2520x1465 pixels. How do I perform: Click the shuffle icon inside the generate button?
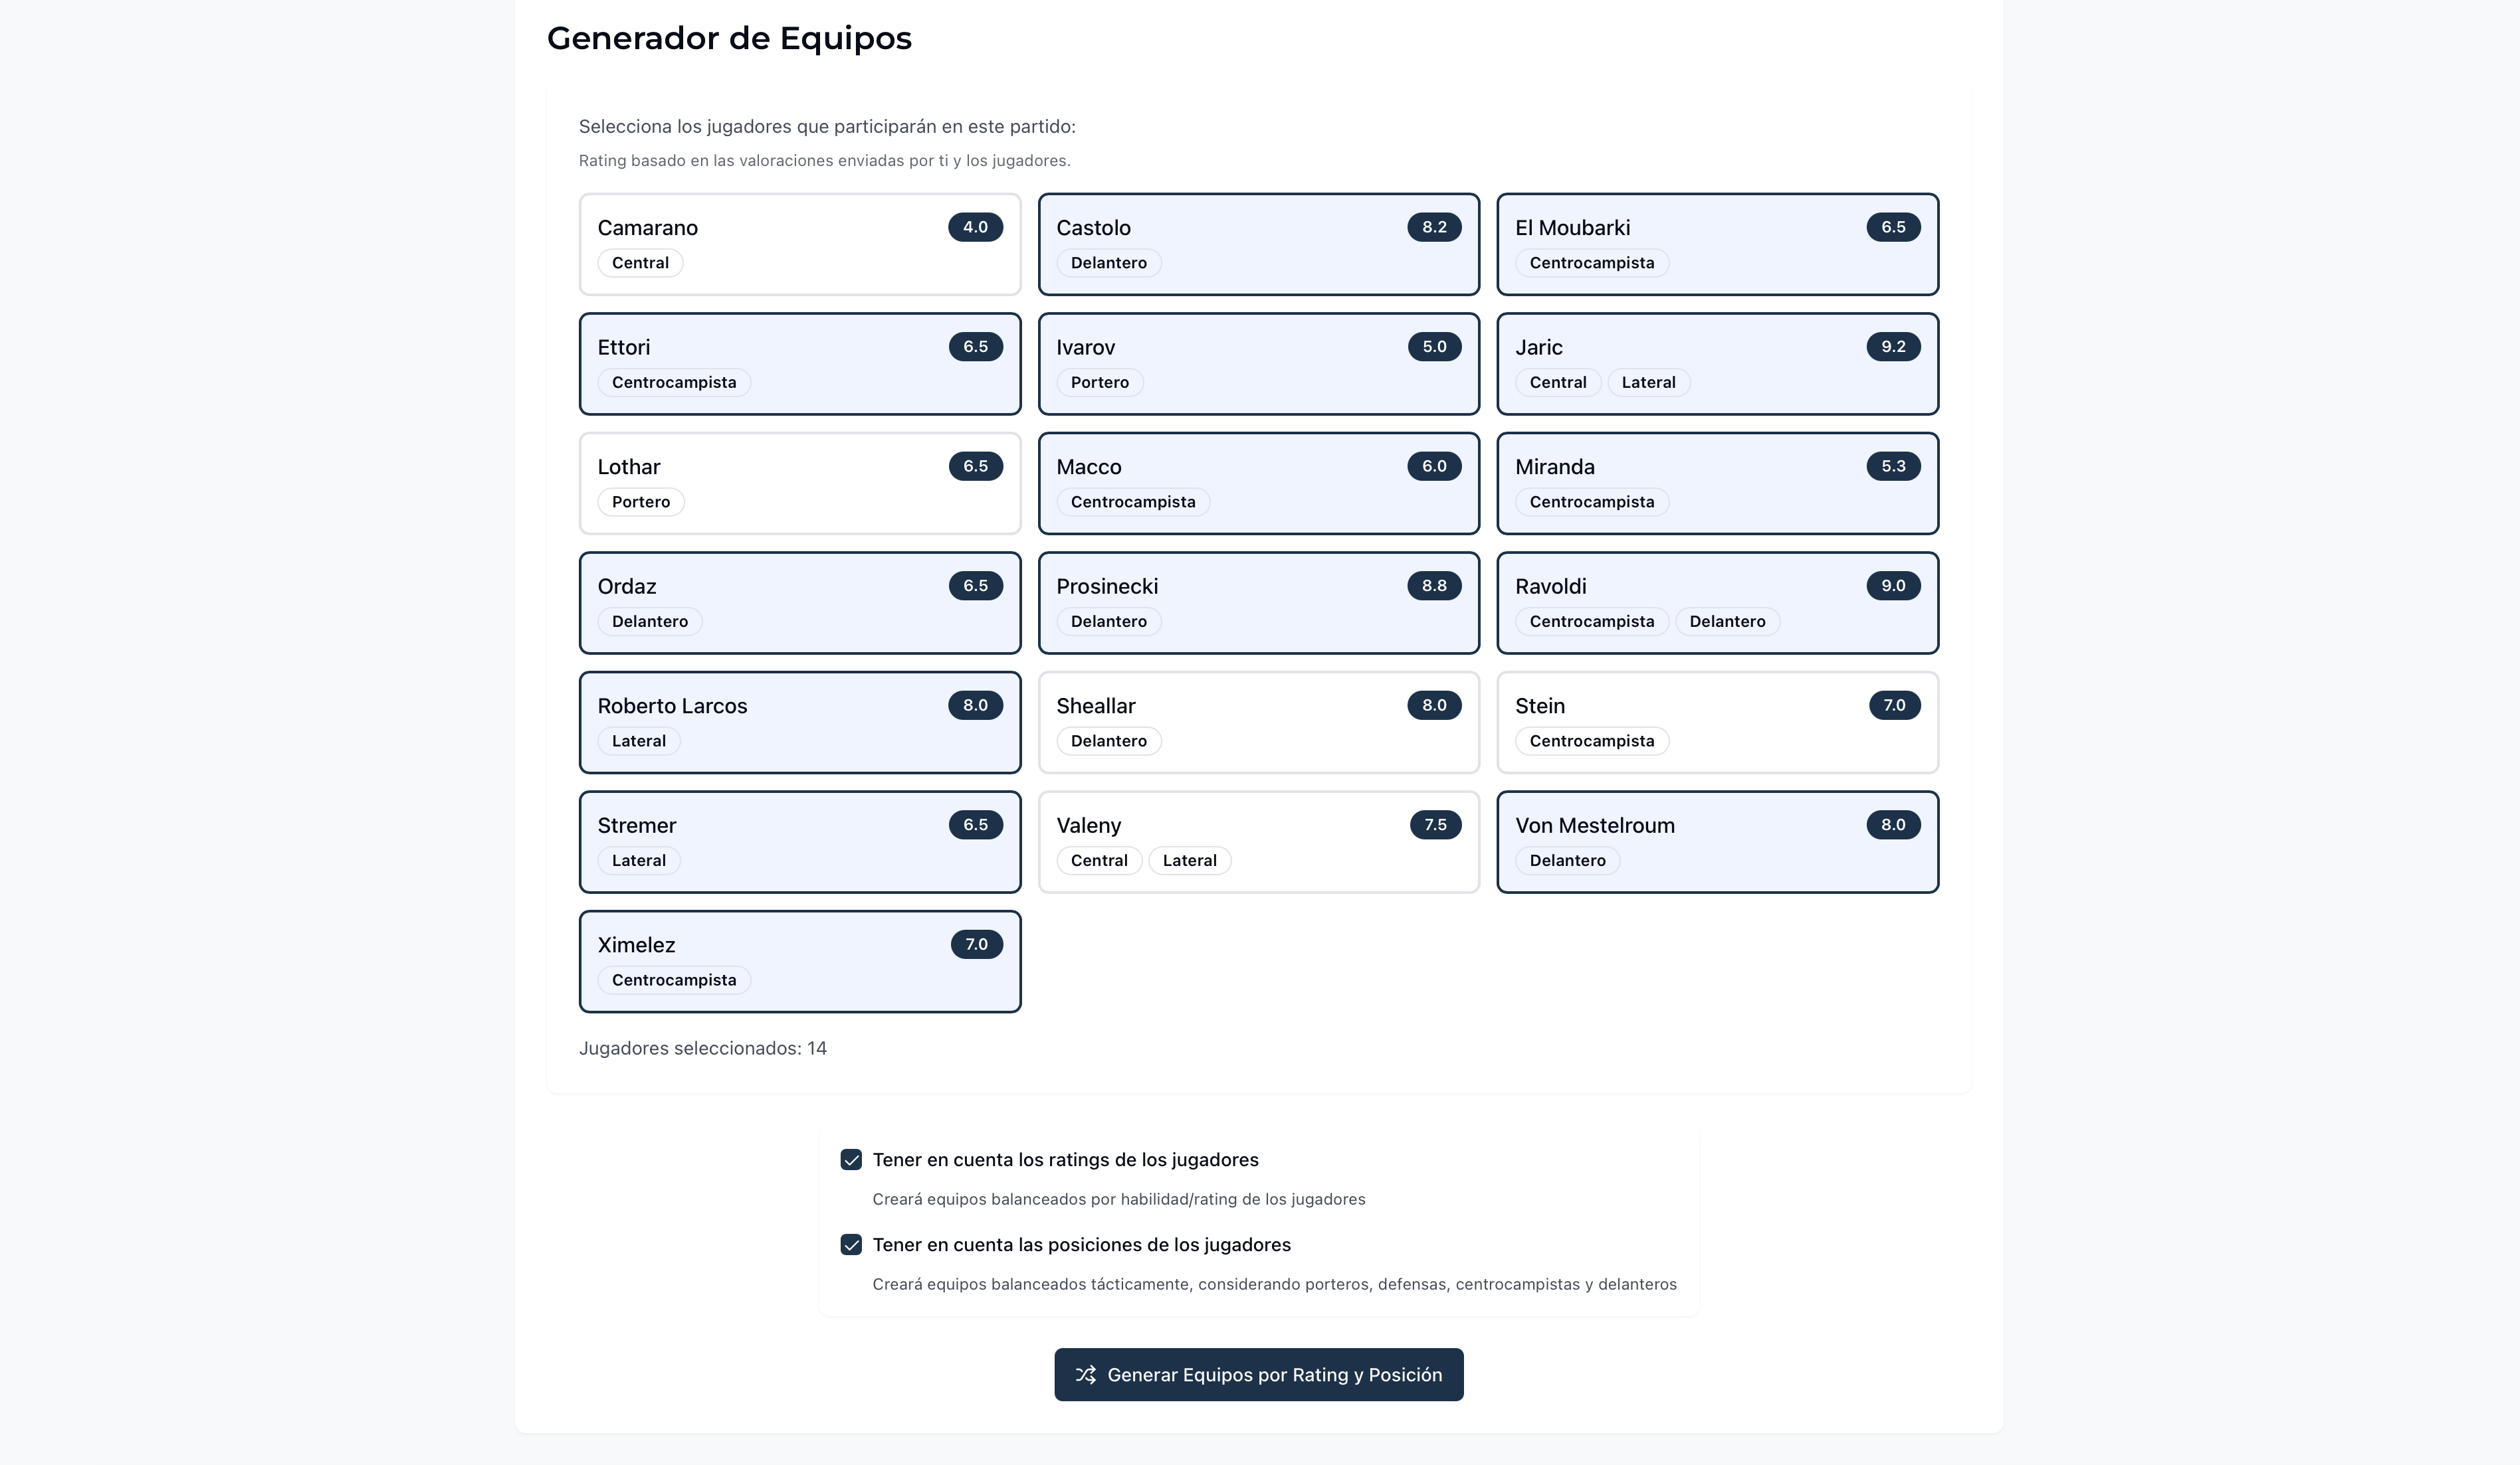1087,1374
